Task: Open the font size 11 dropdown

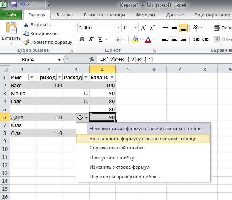Action: [x=136, y=28]
